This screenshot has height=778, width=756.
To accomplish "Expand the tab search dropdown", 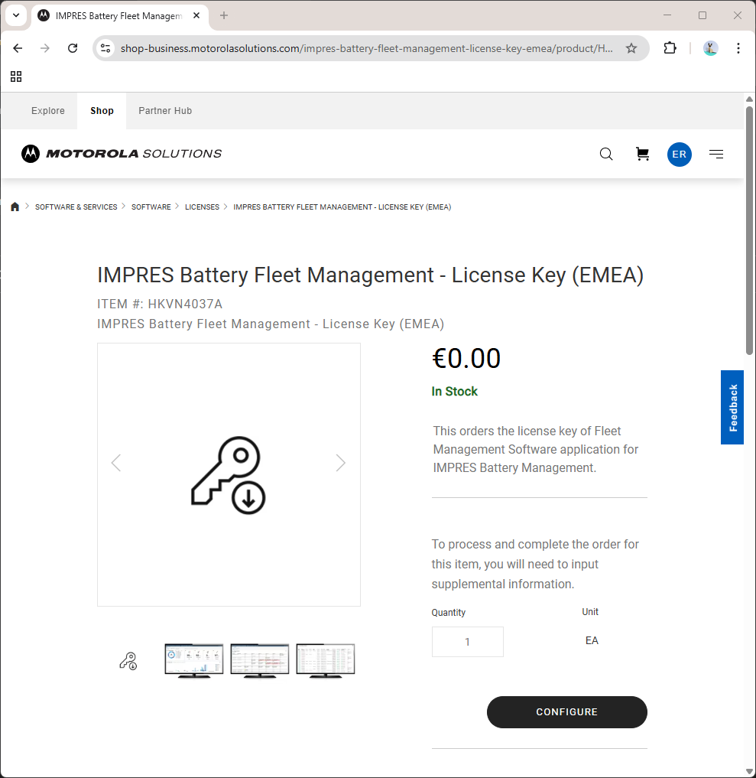I will click(16, 15).
